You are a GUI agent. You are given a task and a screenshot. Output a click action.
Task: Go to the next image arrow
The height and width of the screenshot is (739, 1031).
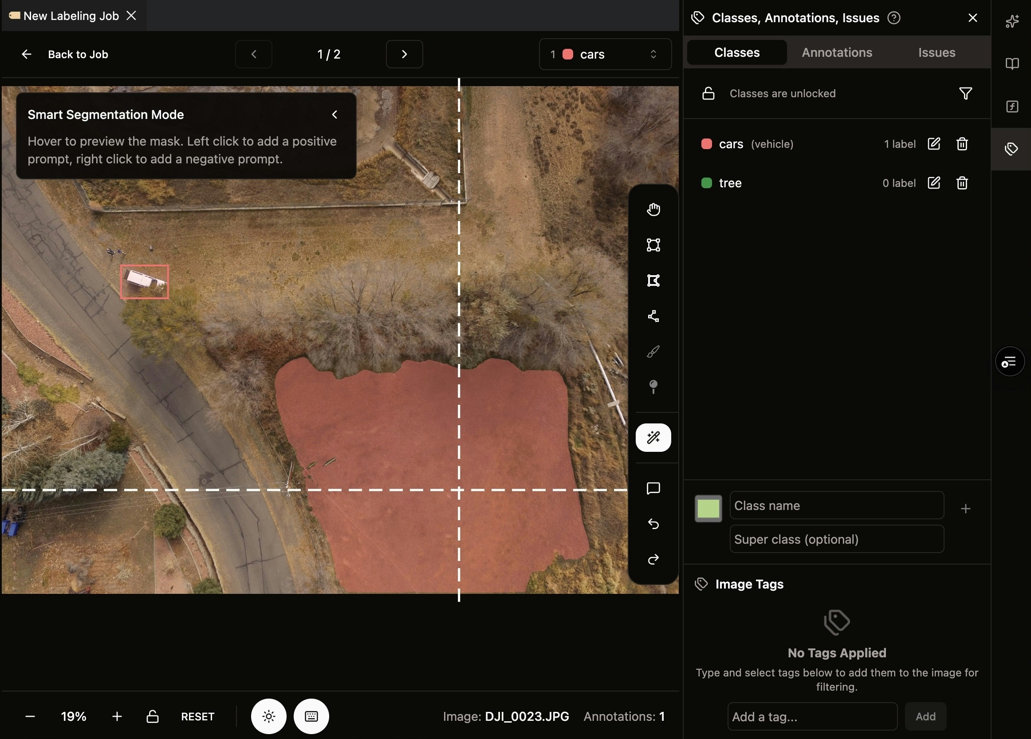coord(404,55)
